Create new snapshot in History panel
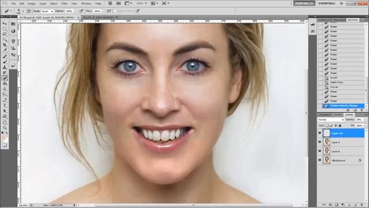 click(x=355, y=110)
